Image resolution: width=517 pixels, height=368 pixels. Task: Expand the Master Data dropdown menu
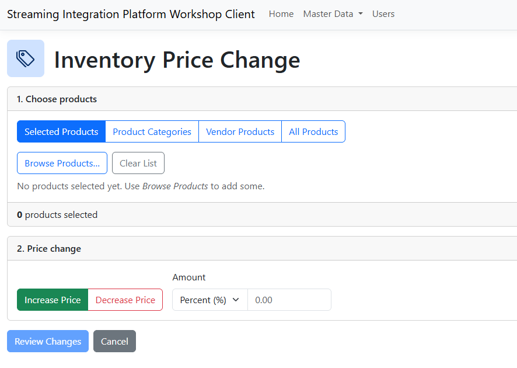tap(333, 14)
